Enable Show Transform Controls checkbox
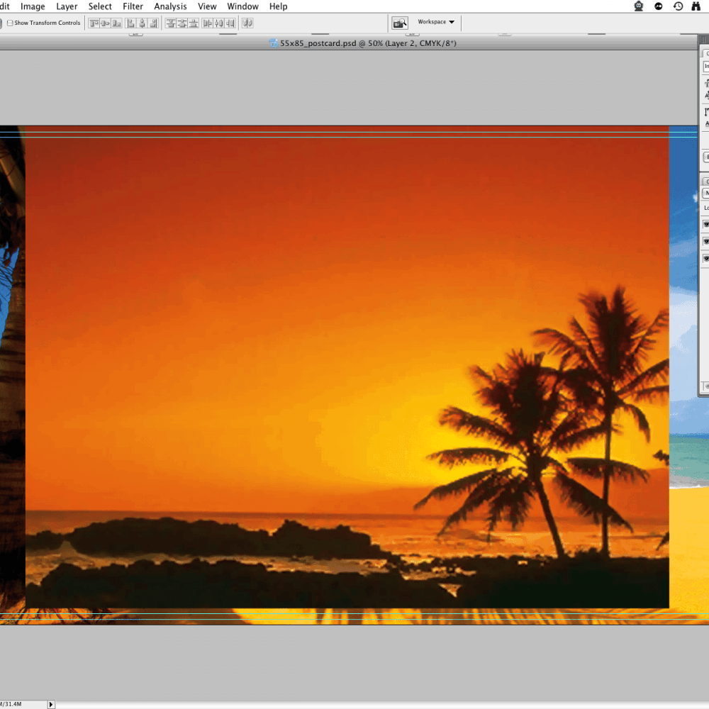Viewport: 709px width, 709px height. click(10, 23)
